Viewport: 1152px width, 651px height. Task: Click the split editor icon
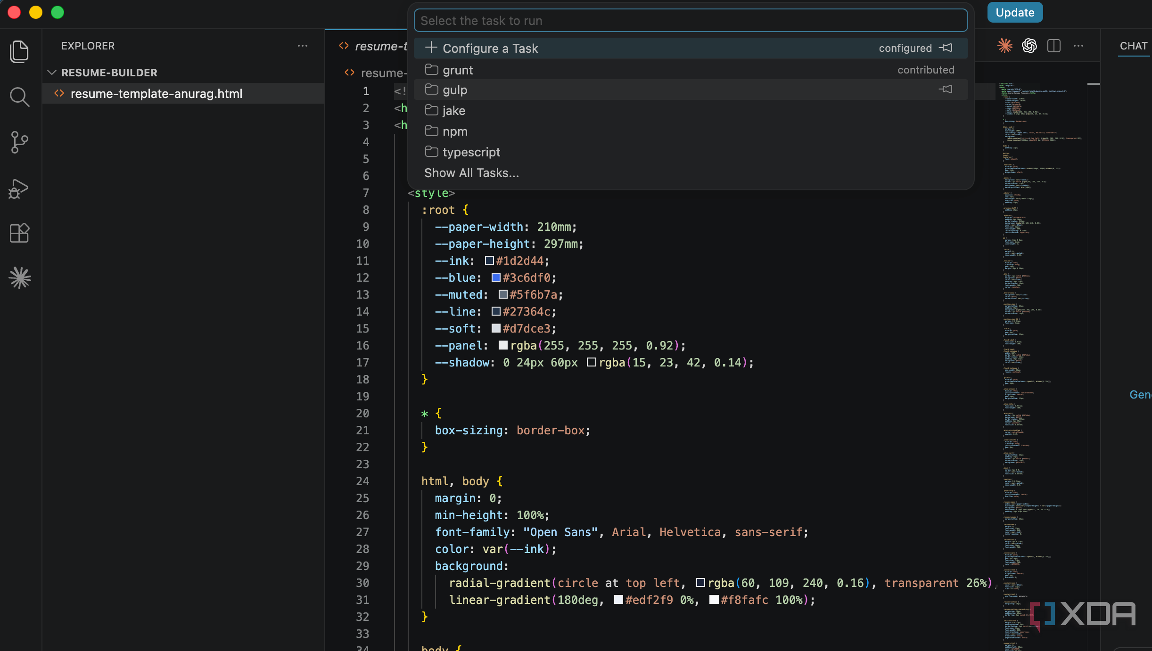(x=1054, y=46)
